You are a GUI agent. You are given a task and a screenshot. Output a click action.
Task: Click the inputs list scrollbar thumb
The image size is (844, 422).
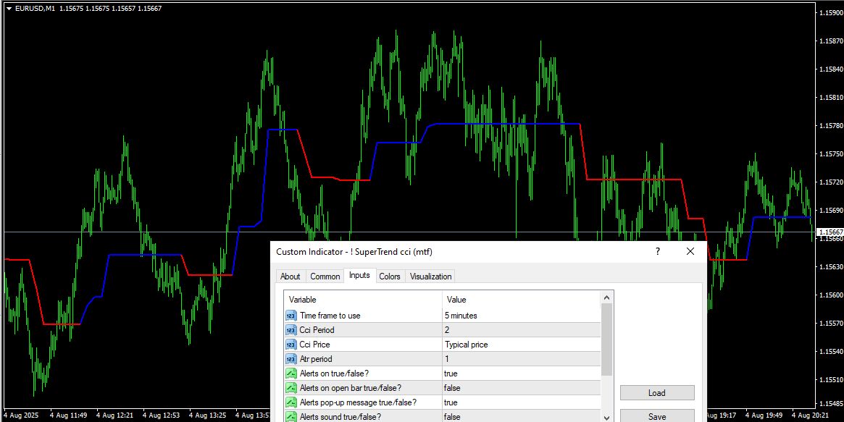tap(606, 339)
